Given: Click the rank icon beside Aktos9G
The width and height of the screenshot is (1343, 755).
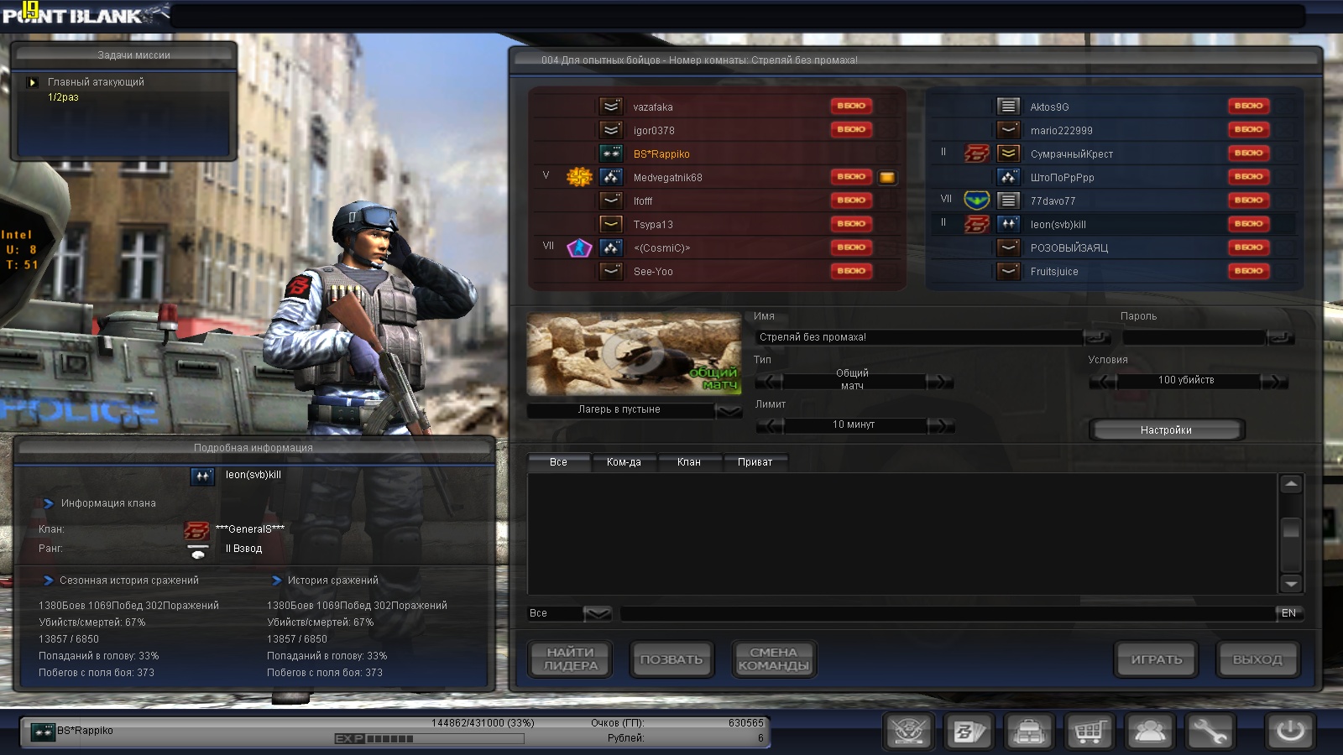Looking at the screenshot, I should (1008, 107).
